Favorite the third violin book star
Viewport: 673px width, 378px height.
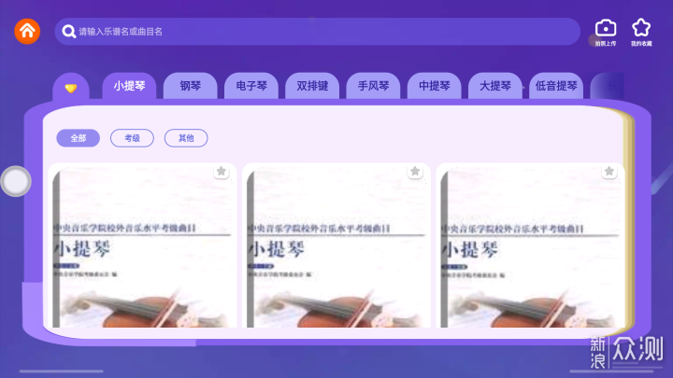pyautogui.click(x=609, y=172)
